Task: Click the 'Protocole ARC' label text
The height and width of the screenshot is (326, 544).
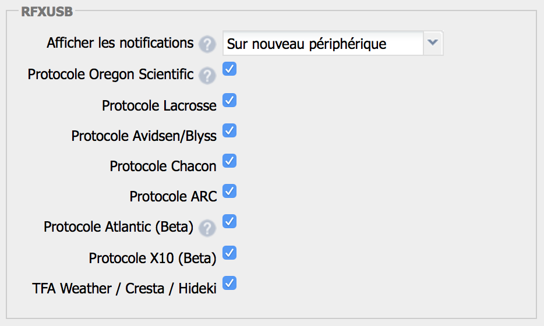Action: 173,196
